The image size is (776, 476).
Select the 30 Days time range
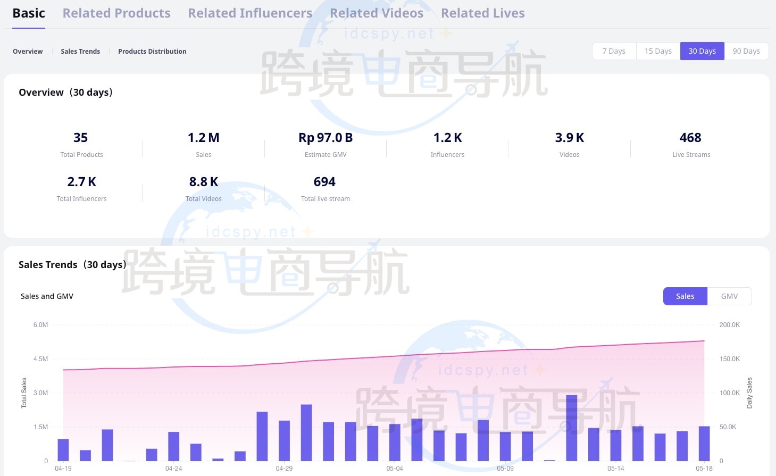click(702, 51)
